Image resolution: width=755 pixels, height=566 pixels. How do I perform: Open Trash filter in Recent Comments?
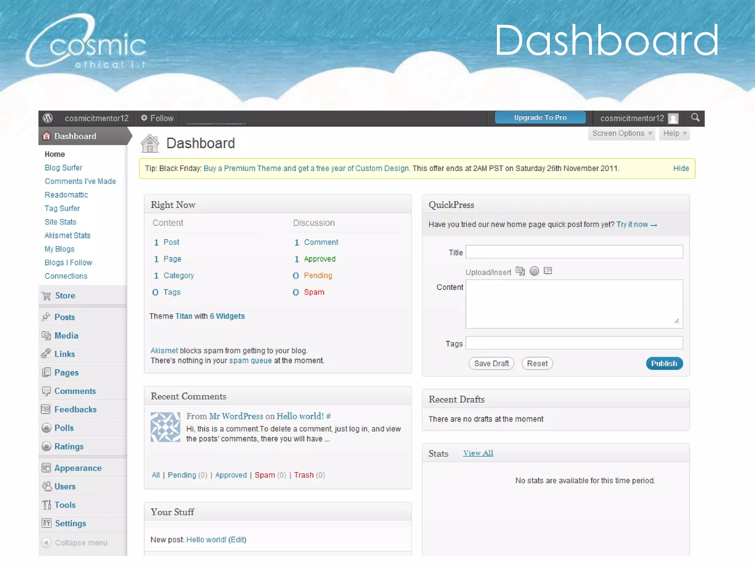[x=304, y=475]
